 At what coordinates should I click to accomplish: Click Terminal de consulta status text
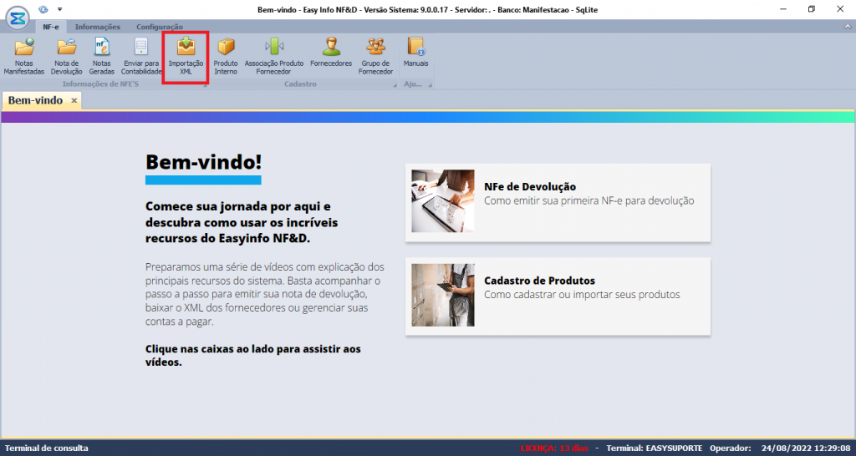click(x=47, y=448)
